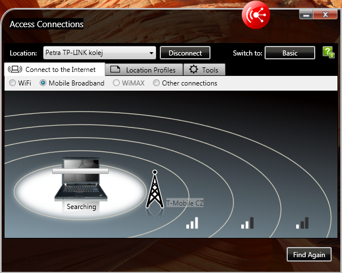This screenshot has height=273, width=342.
Task: Select the T-Mobile CZ antenna tower icon
Action: point(154,190)
